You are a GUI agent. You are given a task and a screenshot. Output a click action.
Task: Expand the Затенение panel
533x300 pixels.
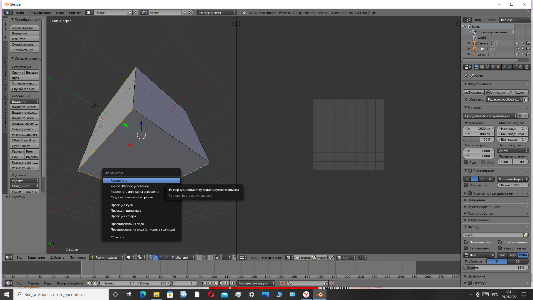pos(476,200)
